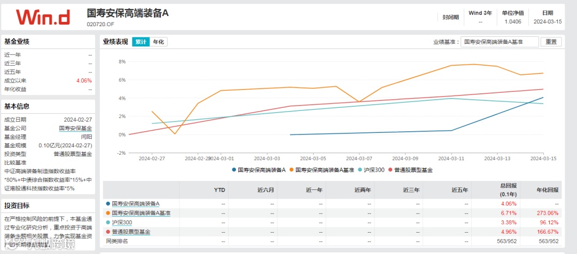Viewport: 577px width, 254px height.
Task: Switch to the 年化 annualized tab
Action: 159,42
